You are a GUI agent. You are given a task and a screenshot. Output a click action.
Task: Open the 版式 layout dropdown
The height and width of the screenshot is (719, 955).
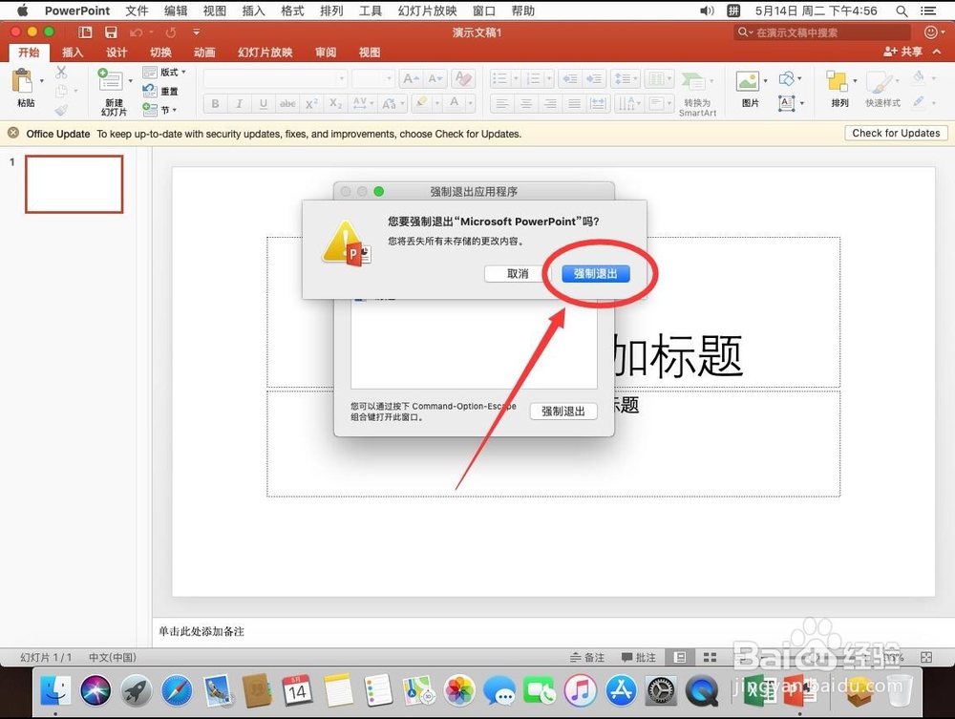pos(164,72)
